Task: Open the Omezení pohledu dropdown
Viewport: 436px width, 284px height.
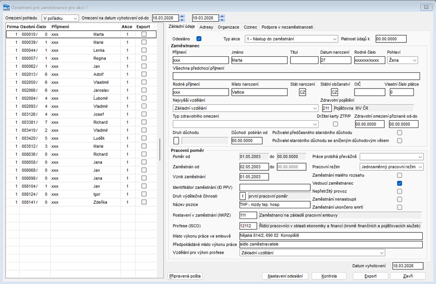Action: tap(61, 18)
